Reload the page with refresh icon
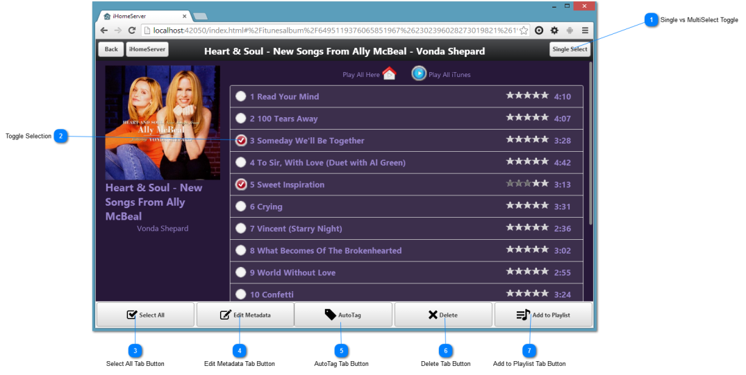 132,30
